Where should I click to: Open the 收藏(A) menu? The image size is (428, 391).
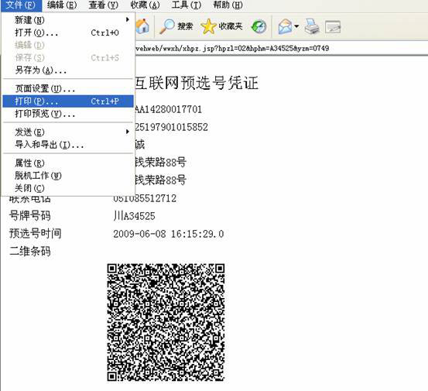pos(145,5)
